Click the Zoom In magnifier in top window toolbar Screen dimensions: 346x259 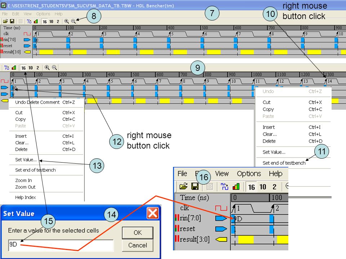[x=66, y=21]
